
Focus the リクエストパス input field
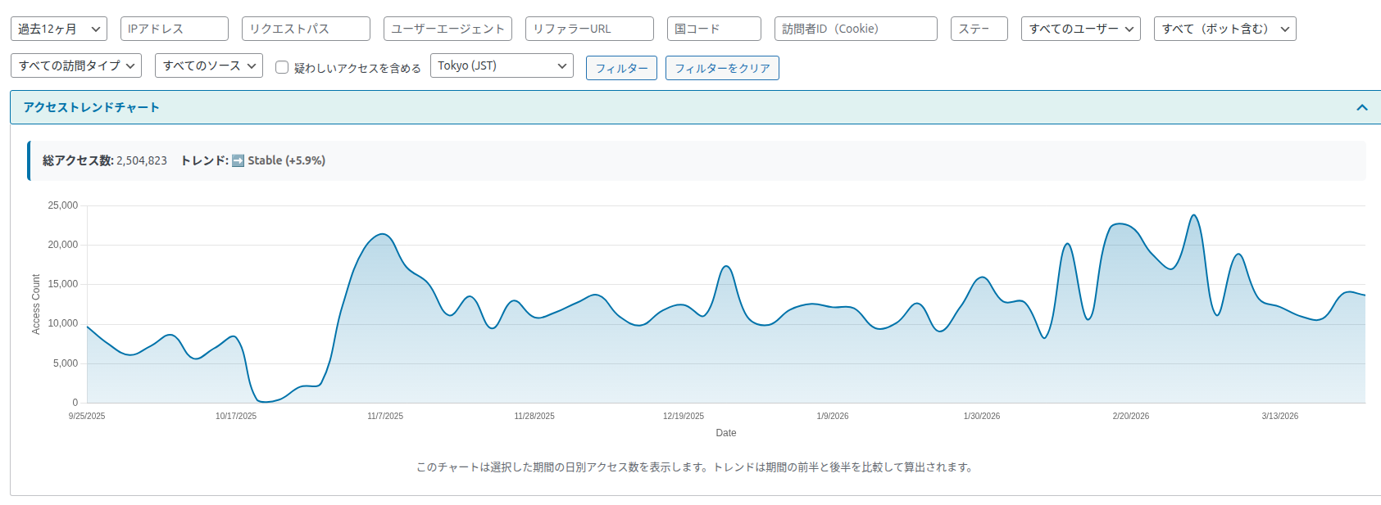click(x=306, y=29)
